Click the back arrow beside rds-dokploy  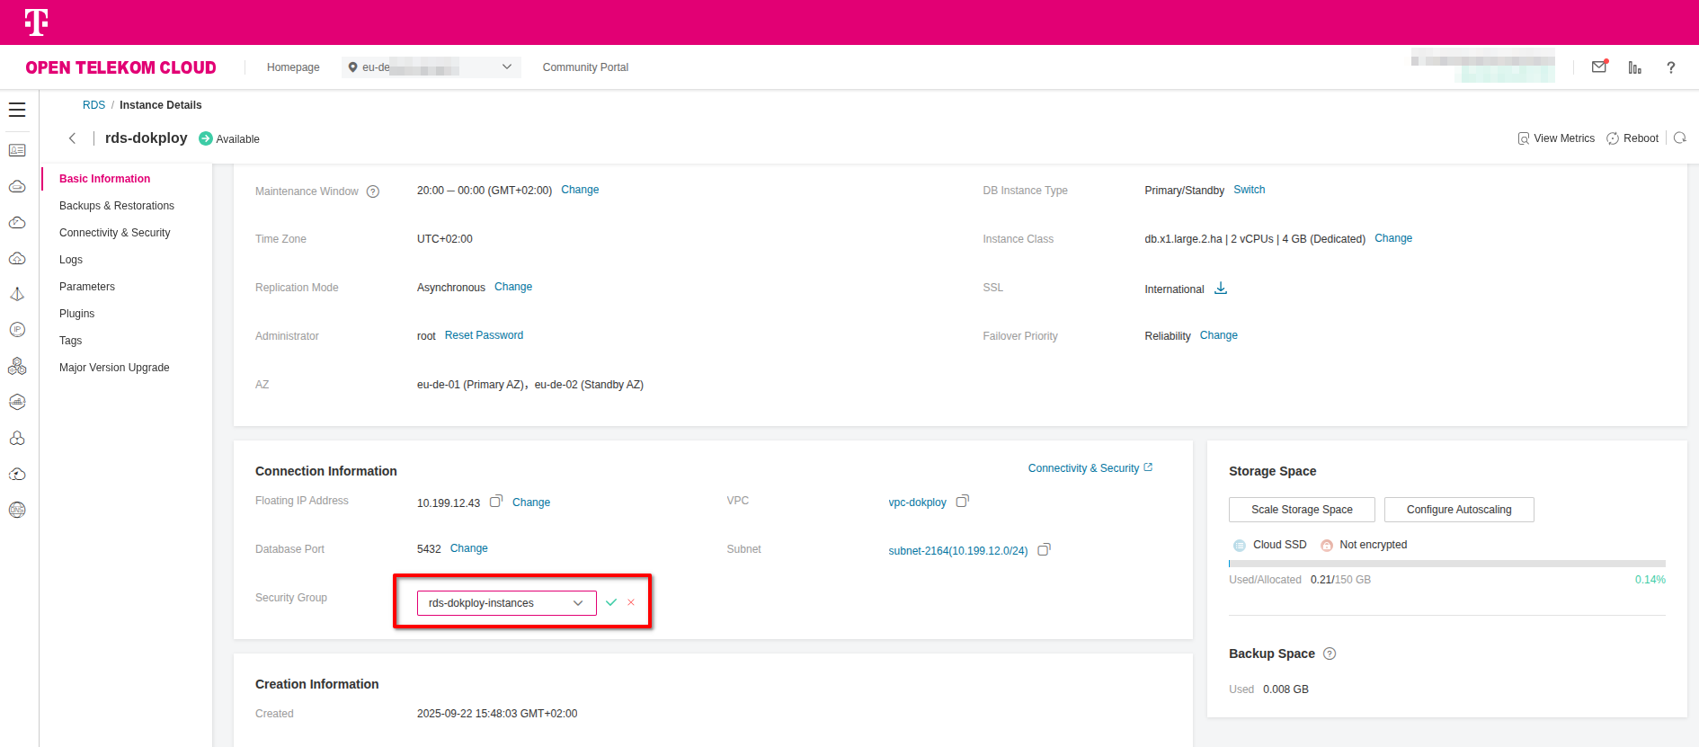(x=72, y=138)
